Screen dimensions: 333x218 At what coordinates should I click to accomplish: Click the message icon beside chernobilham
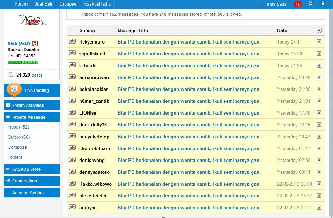[x=72, y=148]
